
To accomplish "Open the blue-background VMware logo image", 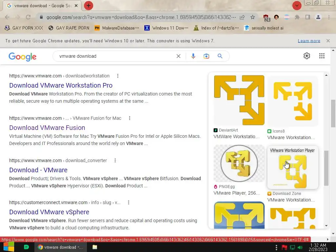I will (239, 215).
